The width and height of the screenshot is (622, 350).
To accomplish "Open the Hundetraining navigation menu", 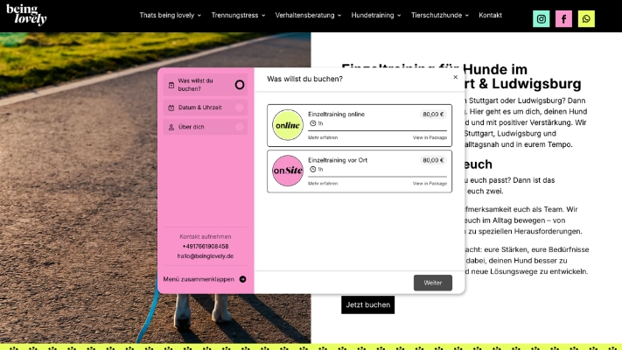I will click(376, 15).
